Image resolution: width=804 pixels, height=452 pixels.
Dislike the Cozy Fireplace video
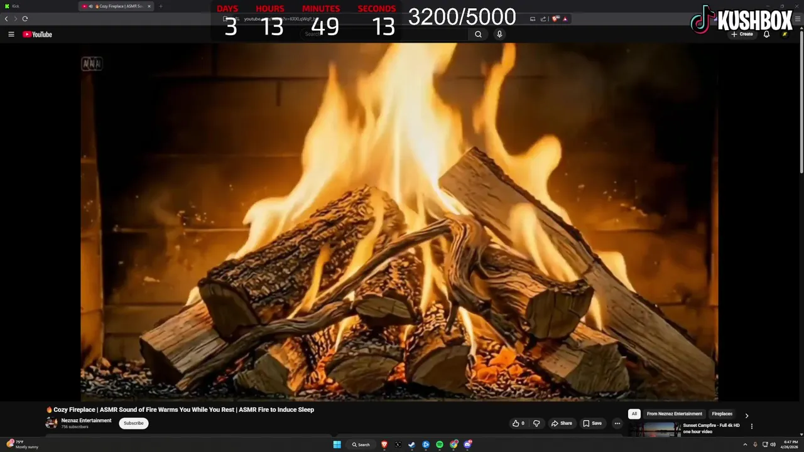coord(536,423)
